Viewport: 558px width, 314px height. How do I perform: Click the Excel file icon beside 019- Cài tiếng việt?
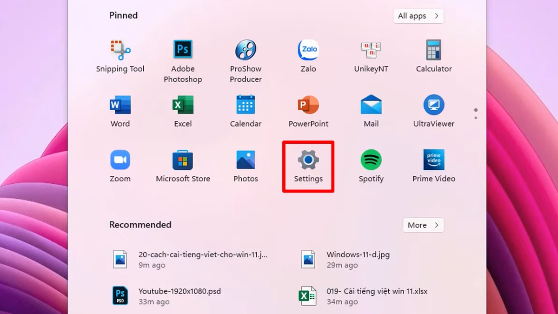[308, 296]
